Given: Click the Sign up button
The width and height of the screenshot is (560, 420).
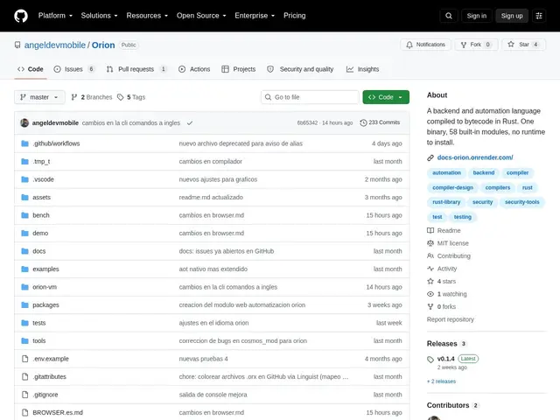Looking at the screenshot, I should pyautogui.click(x=512, y=16).
